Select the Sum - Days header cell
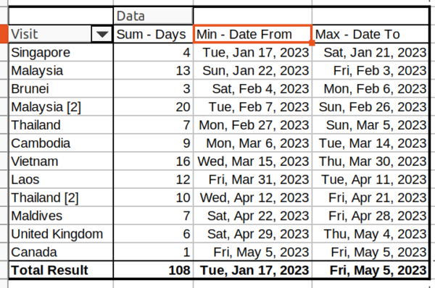This screenshot has width=435, height=288. coord(153,34)
